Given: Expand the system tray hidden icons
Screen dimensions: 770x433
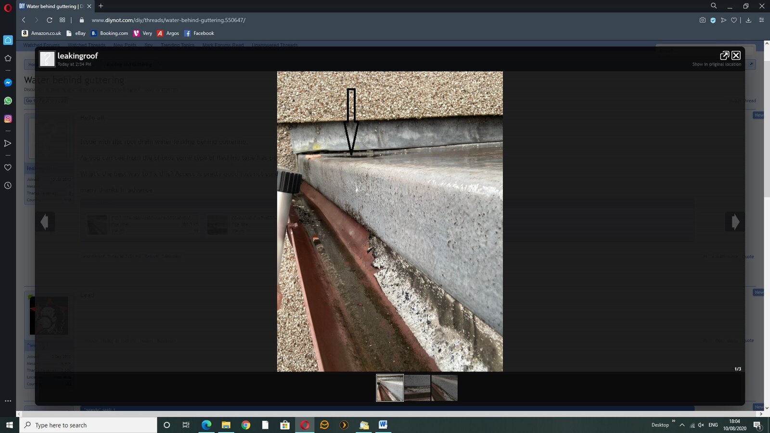Looking at the screenshot, I should [682, 425].
